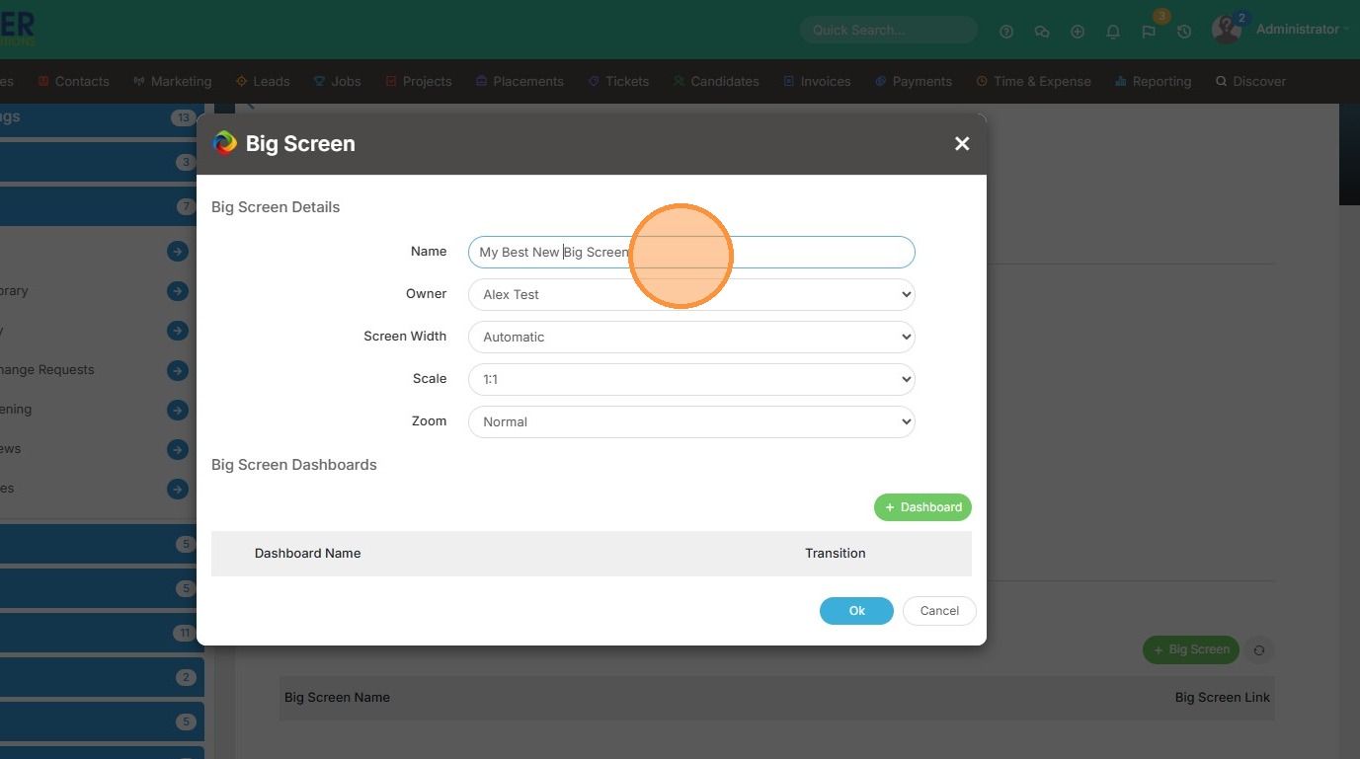Open the Owner dropdown showing Alex Test
Viewport: 1360px width, 759px height.
(691, 294)
